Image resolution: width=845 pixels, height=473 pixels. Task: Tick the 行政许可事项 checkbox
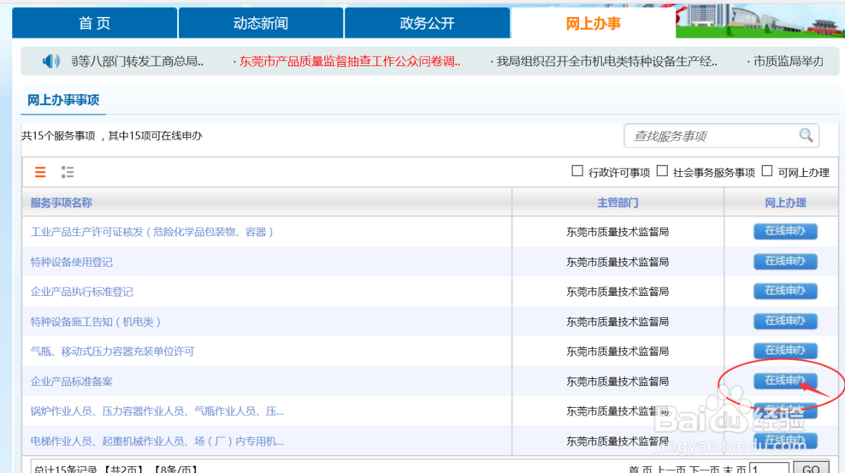(x=577, y=171)
